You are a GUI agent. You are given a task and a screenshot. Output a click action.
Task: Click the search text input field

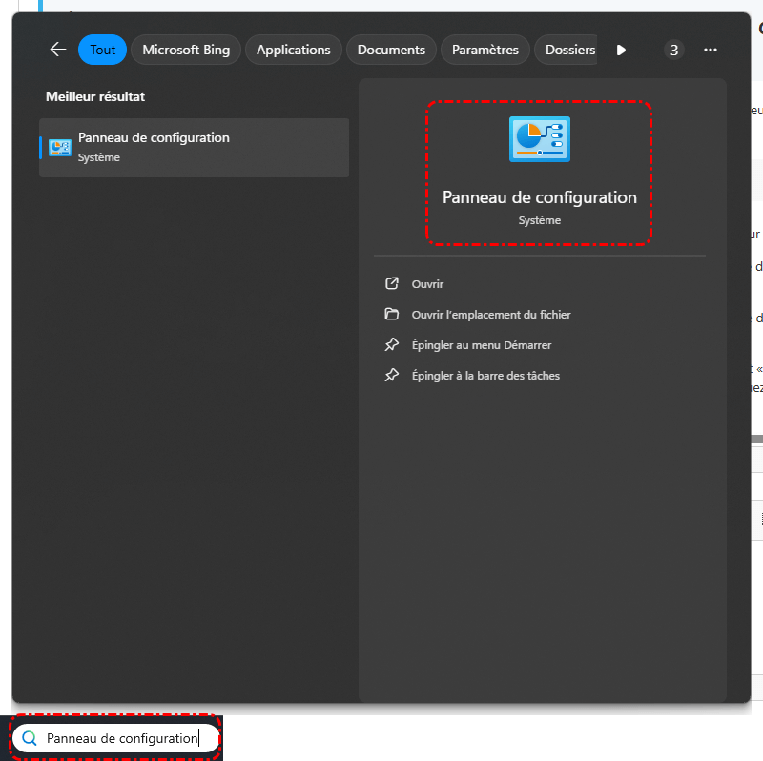click(x=124, y=738)
